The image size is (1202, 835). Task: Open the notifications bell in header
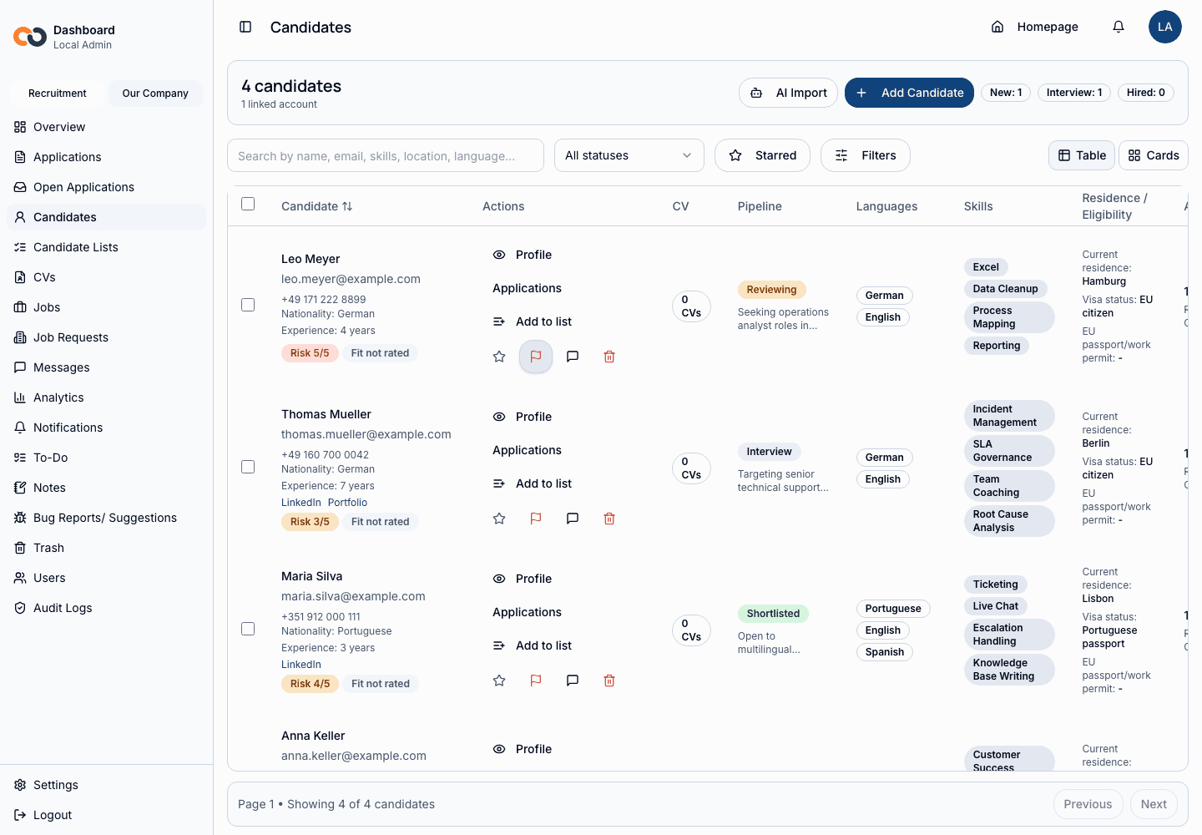1119,27
